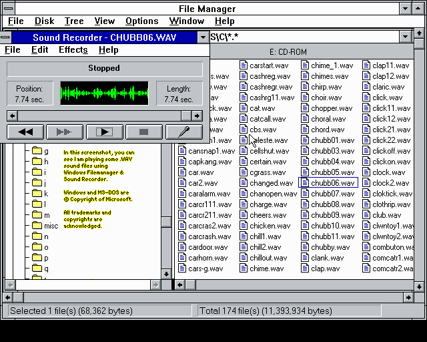Open Sound Recorder's Edit menu

(x=39, y=50)
